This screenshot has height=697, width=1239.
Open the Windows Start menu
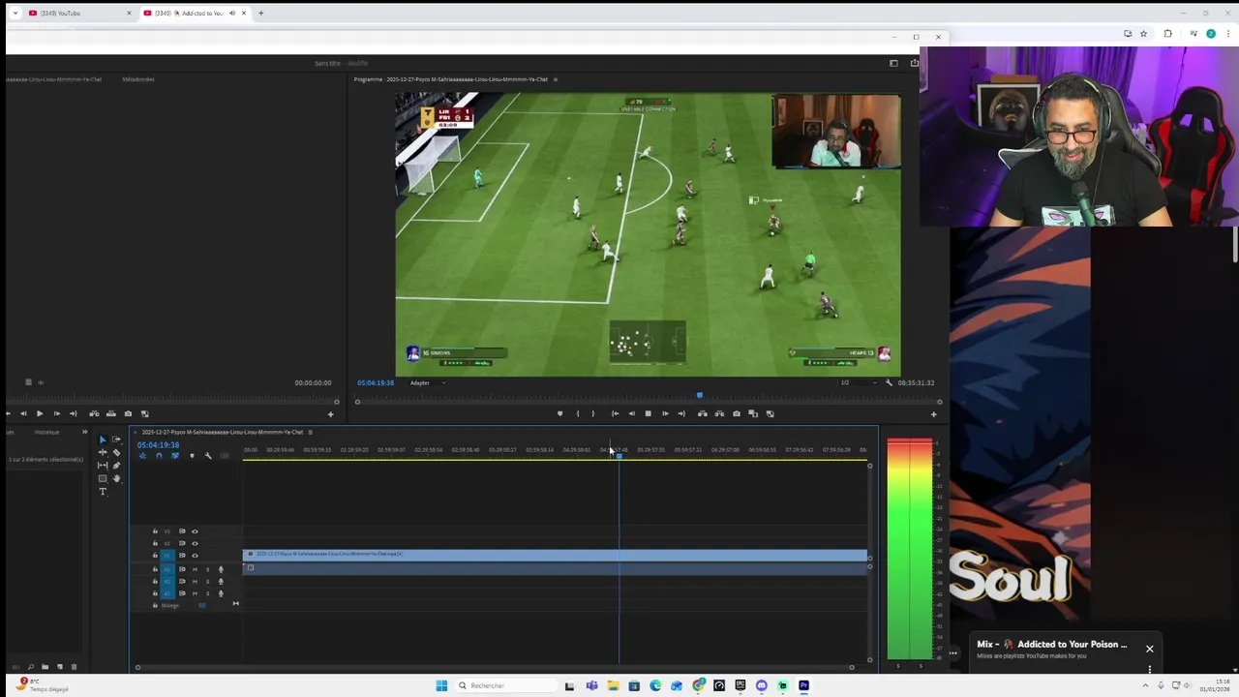(x=441, y=685)
